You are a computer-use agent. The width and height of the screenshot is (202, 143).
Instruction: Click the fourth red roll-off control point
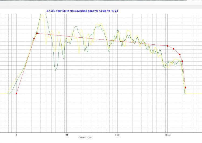[x=182, y=61]
